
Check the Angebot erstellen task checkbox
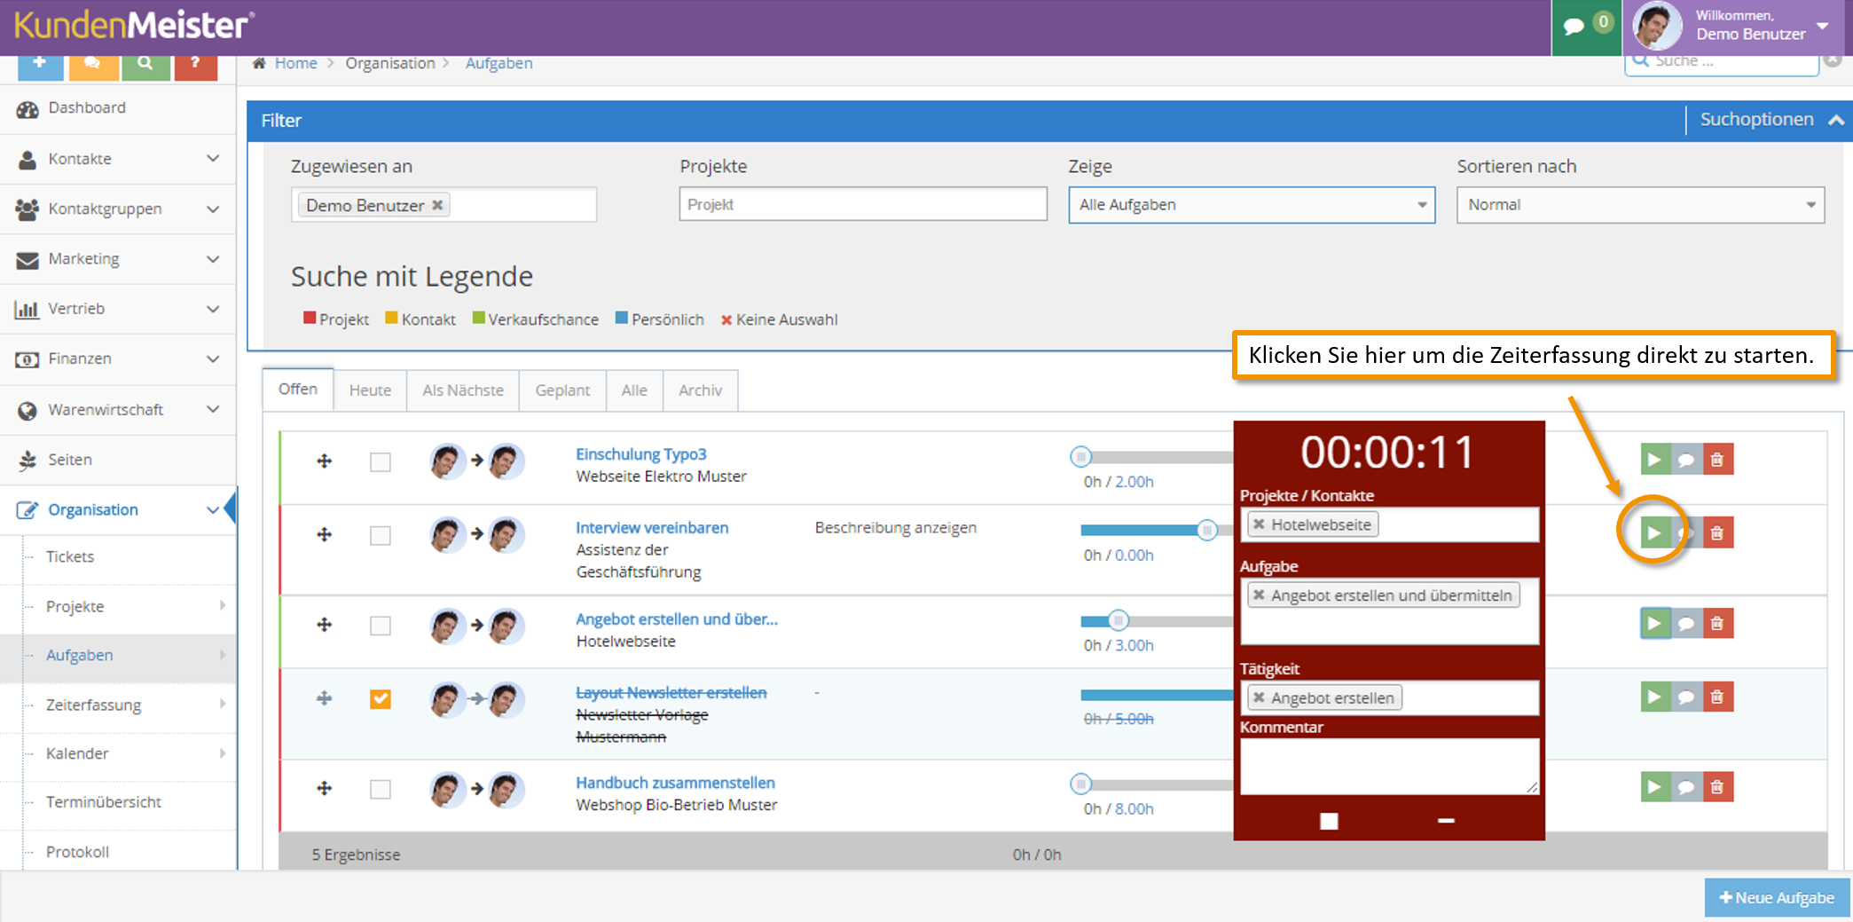click(x=381, y=626)
